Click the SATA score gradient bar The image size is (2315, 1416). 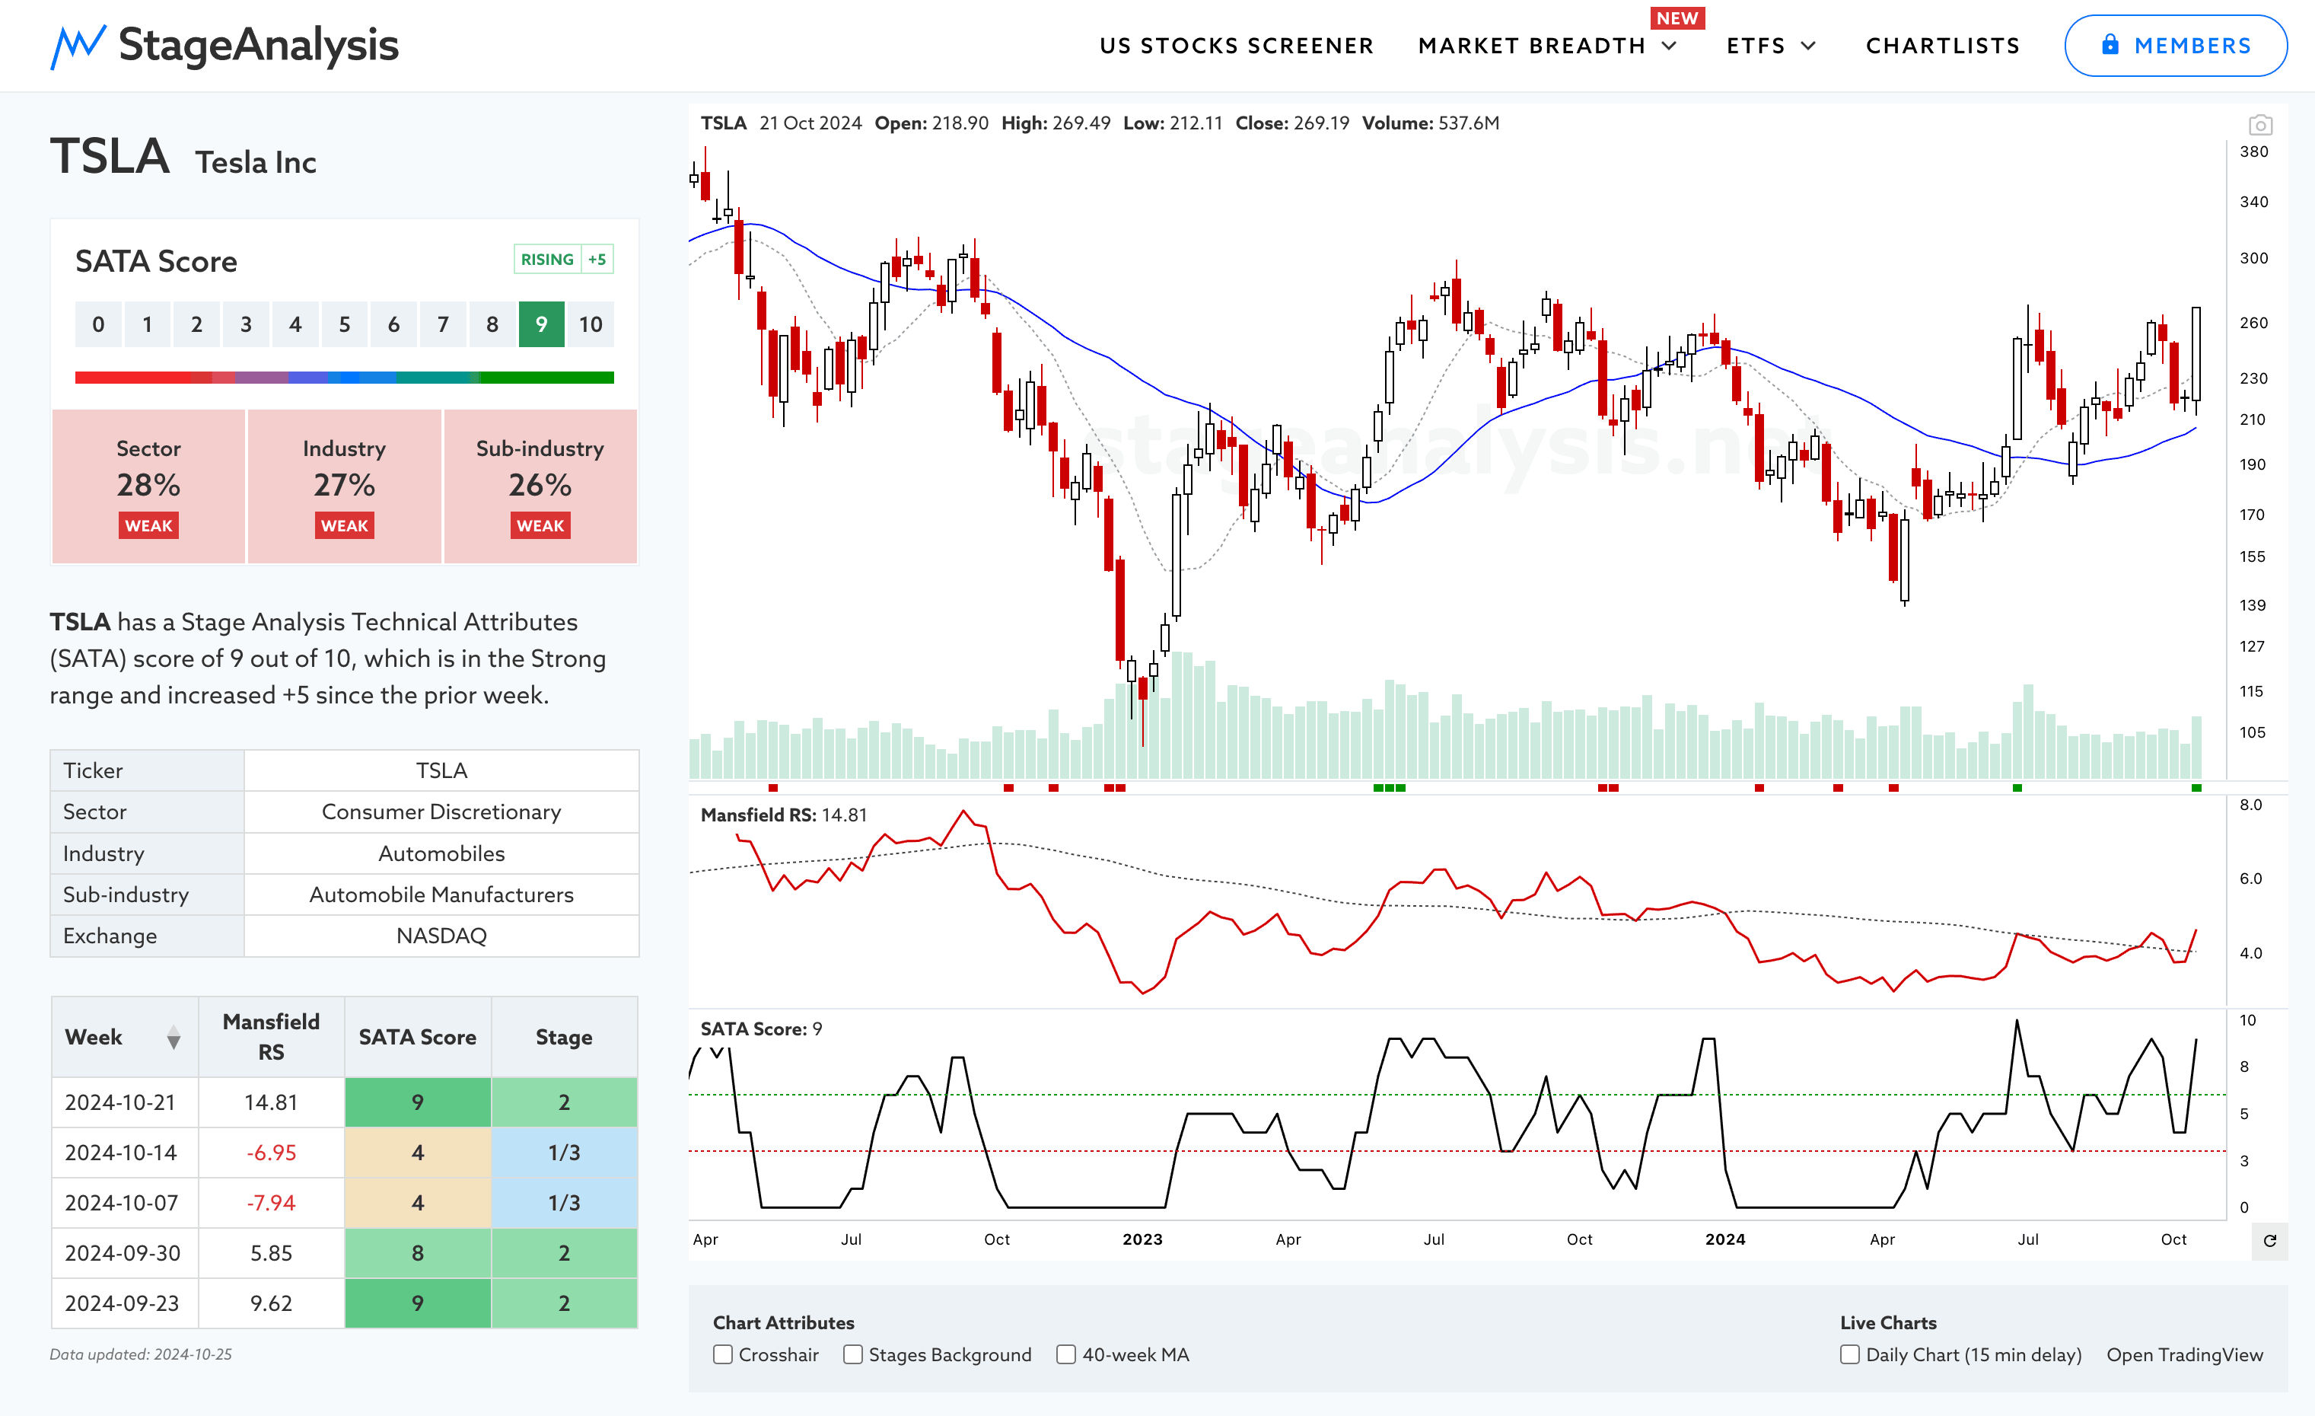344,378
